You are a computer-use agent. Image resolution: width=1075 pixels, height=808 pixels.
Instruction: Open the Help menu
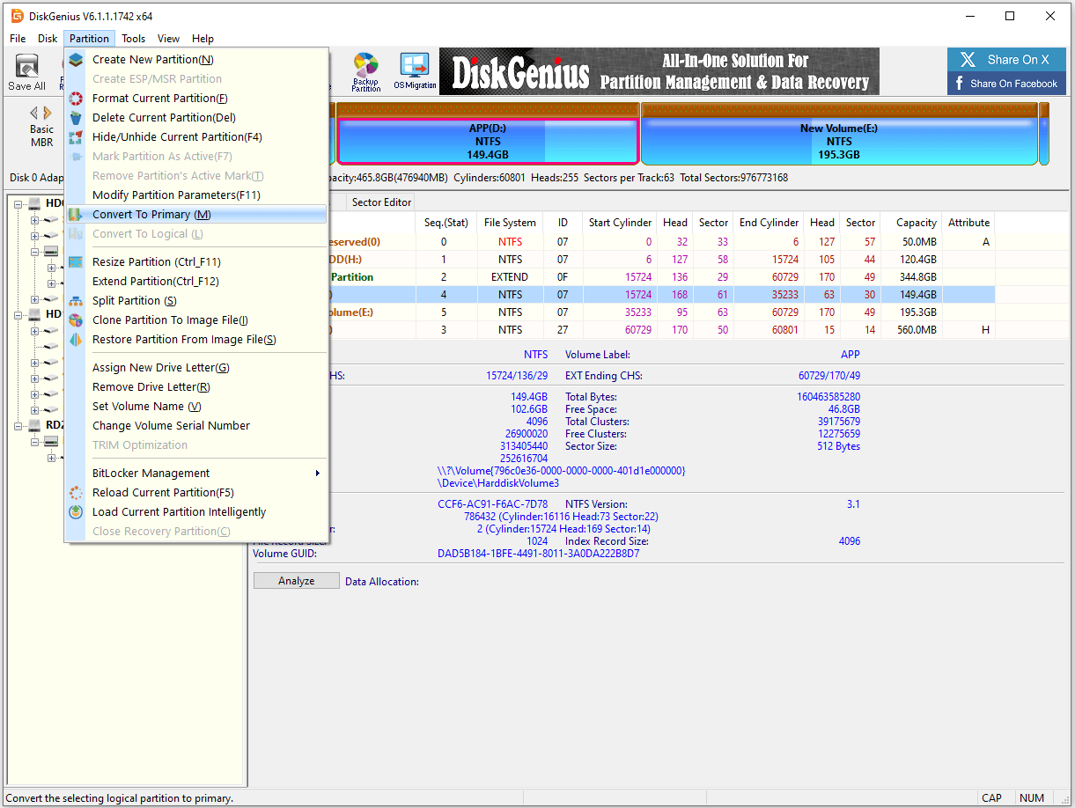coord(202,39)
